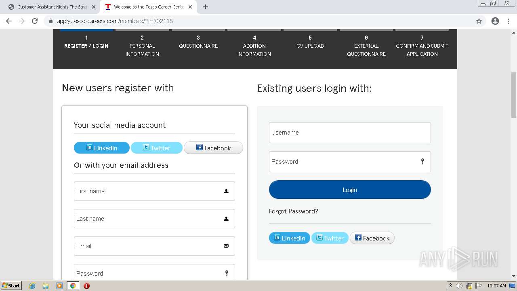Close the Customer Assistant Nights tab
This screenshot has width=517, height=291.
[94, 7]
